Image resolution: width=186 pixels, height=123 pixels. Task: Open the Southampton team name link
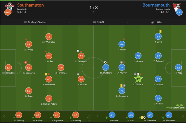pos(30,5)
